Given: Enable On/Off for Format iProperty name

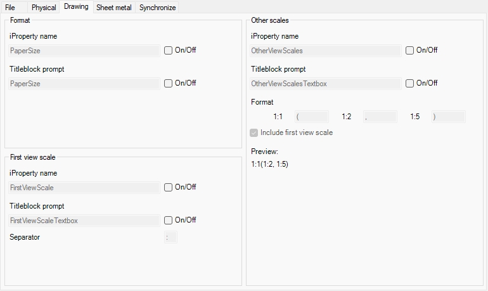Looking at the screenshot, I should 169,51.
